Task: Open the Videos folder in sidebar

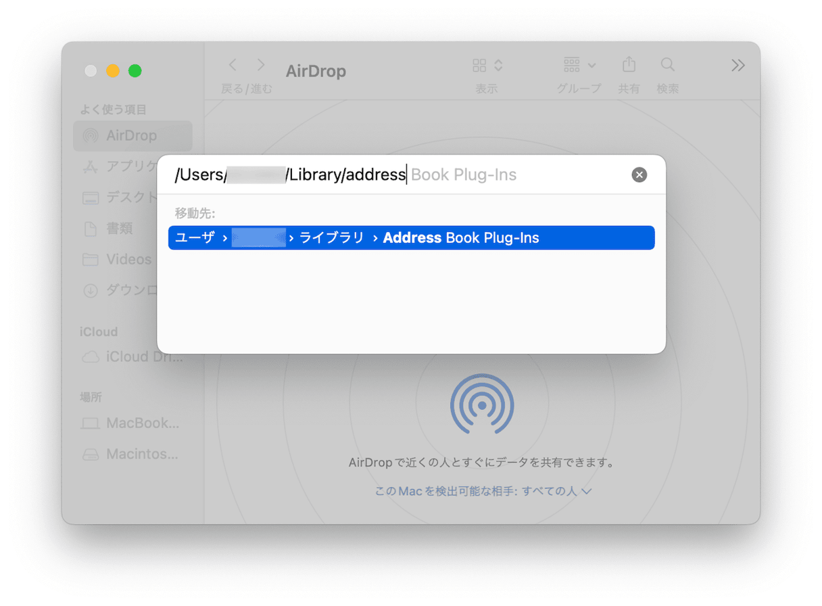Action: pos(128,260)
